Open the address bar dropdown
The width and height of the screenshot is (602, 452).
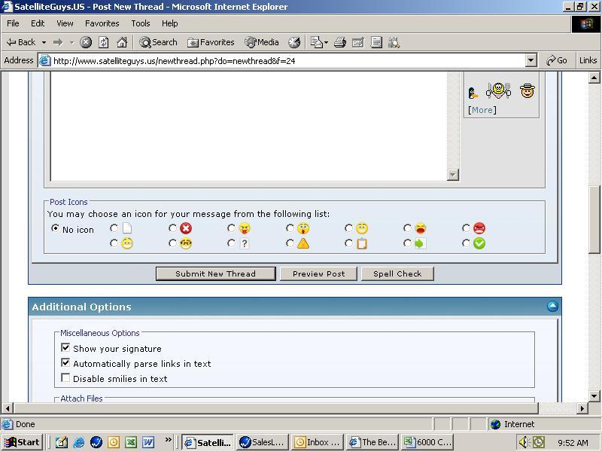[x=531, y=60]
